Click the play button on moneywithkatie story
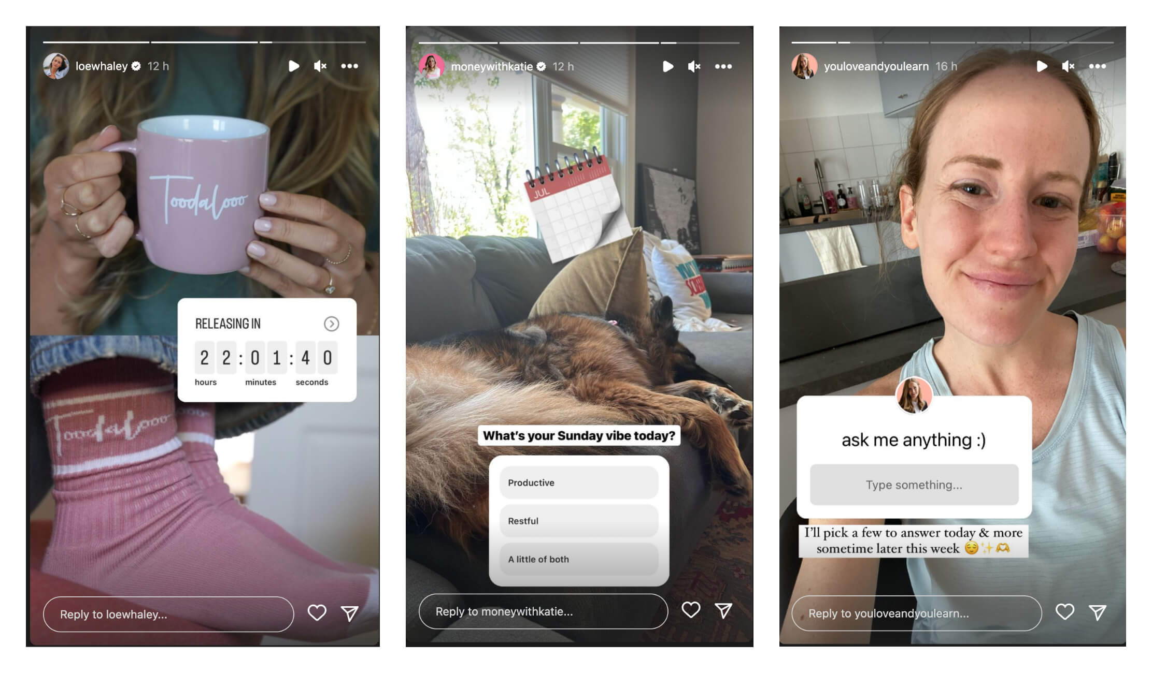This screenshot has height=673, width=1152. pyautogui.click(x=665, y=66)
